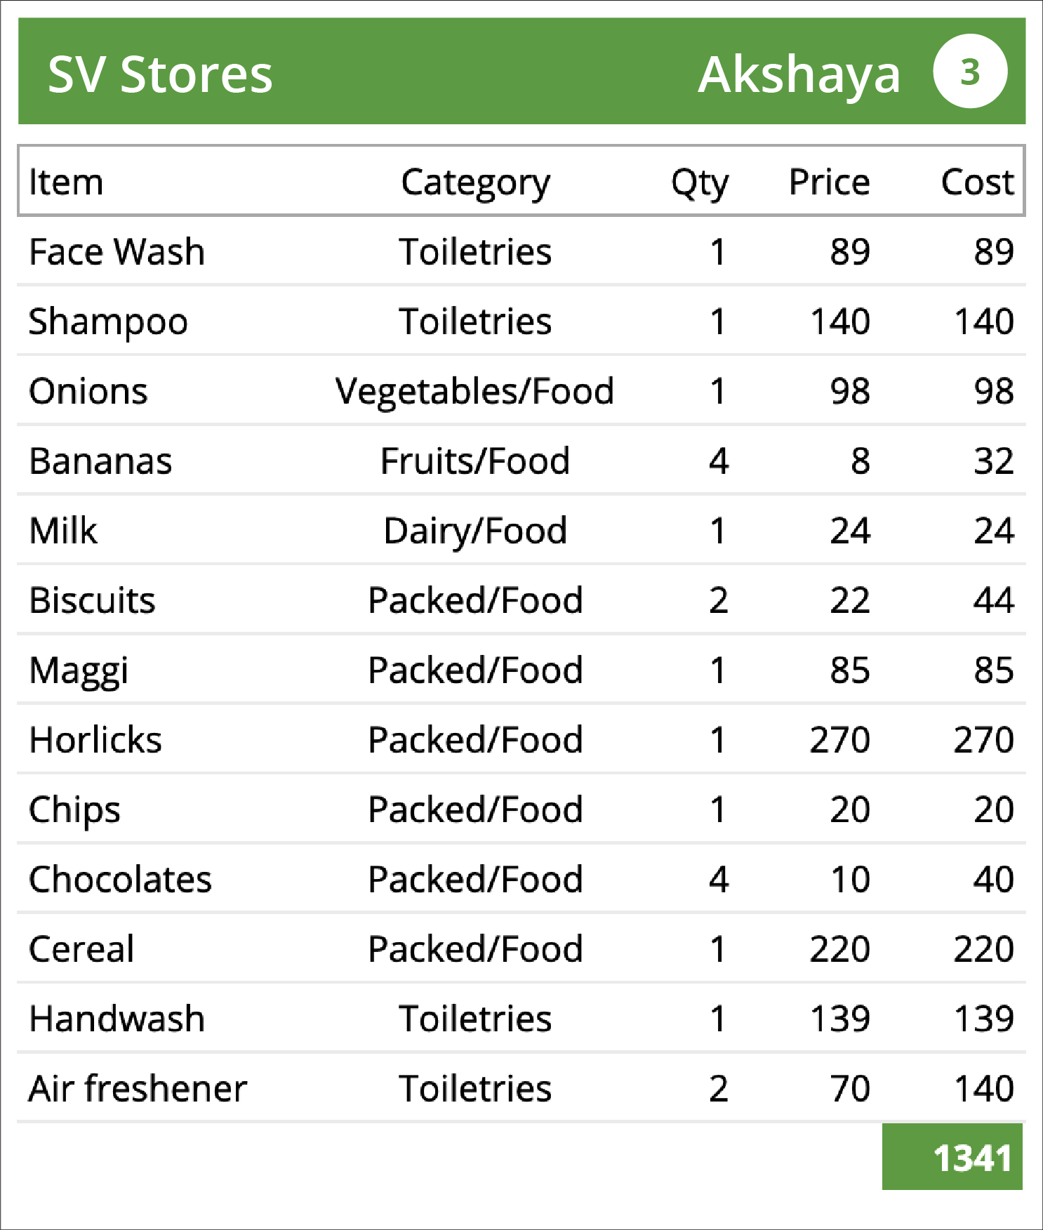Click the Cereal item name
1043x1230 pixels.
click(81, 949)
